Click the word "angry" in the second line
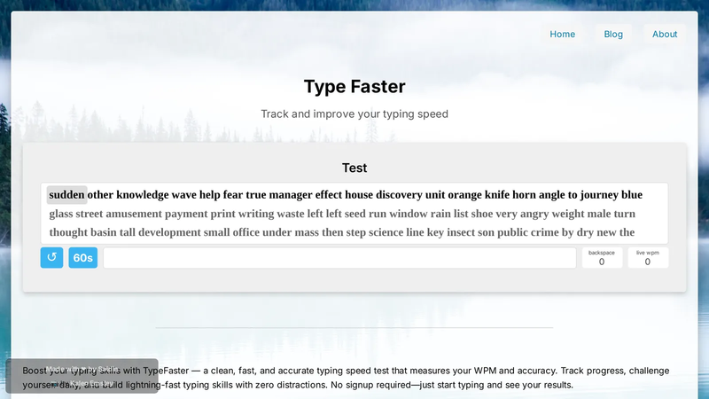709x399 pixels. click(x=534, y=214)
